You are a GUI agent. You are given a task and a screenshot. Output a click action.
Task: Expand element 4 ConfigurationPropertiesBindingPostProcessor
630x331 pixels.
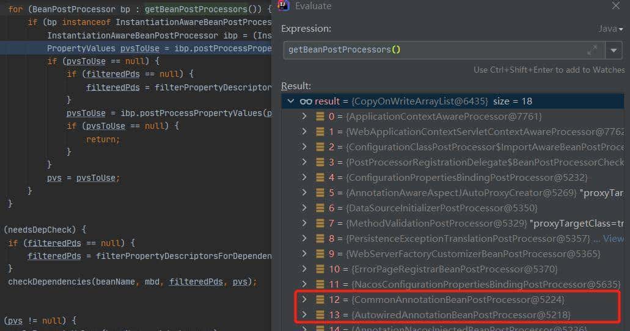[304, 177]
